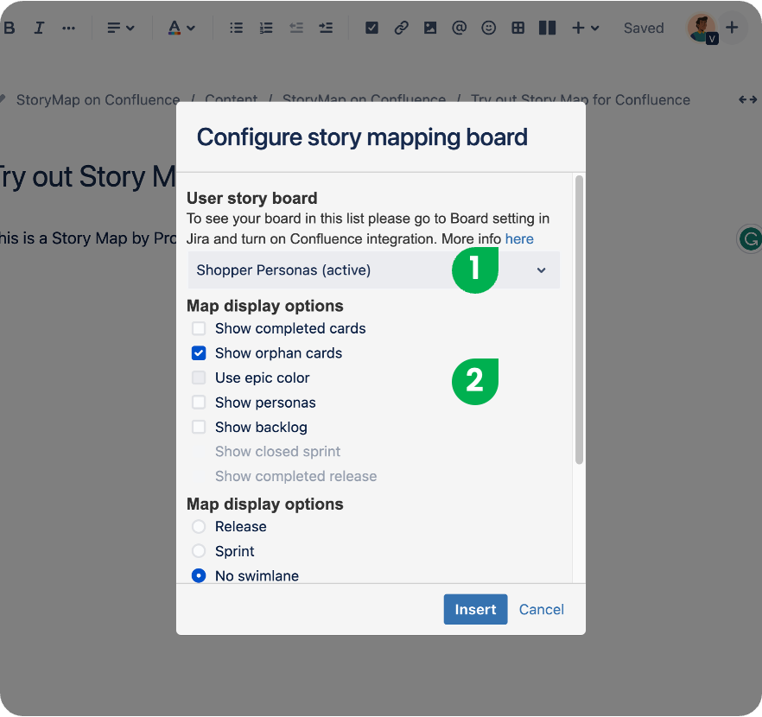Image resolution: width=762 pixels, height=717 pixels.
Task: Click the italic formatting icon
Action: coord(38,28)
